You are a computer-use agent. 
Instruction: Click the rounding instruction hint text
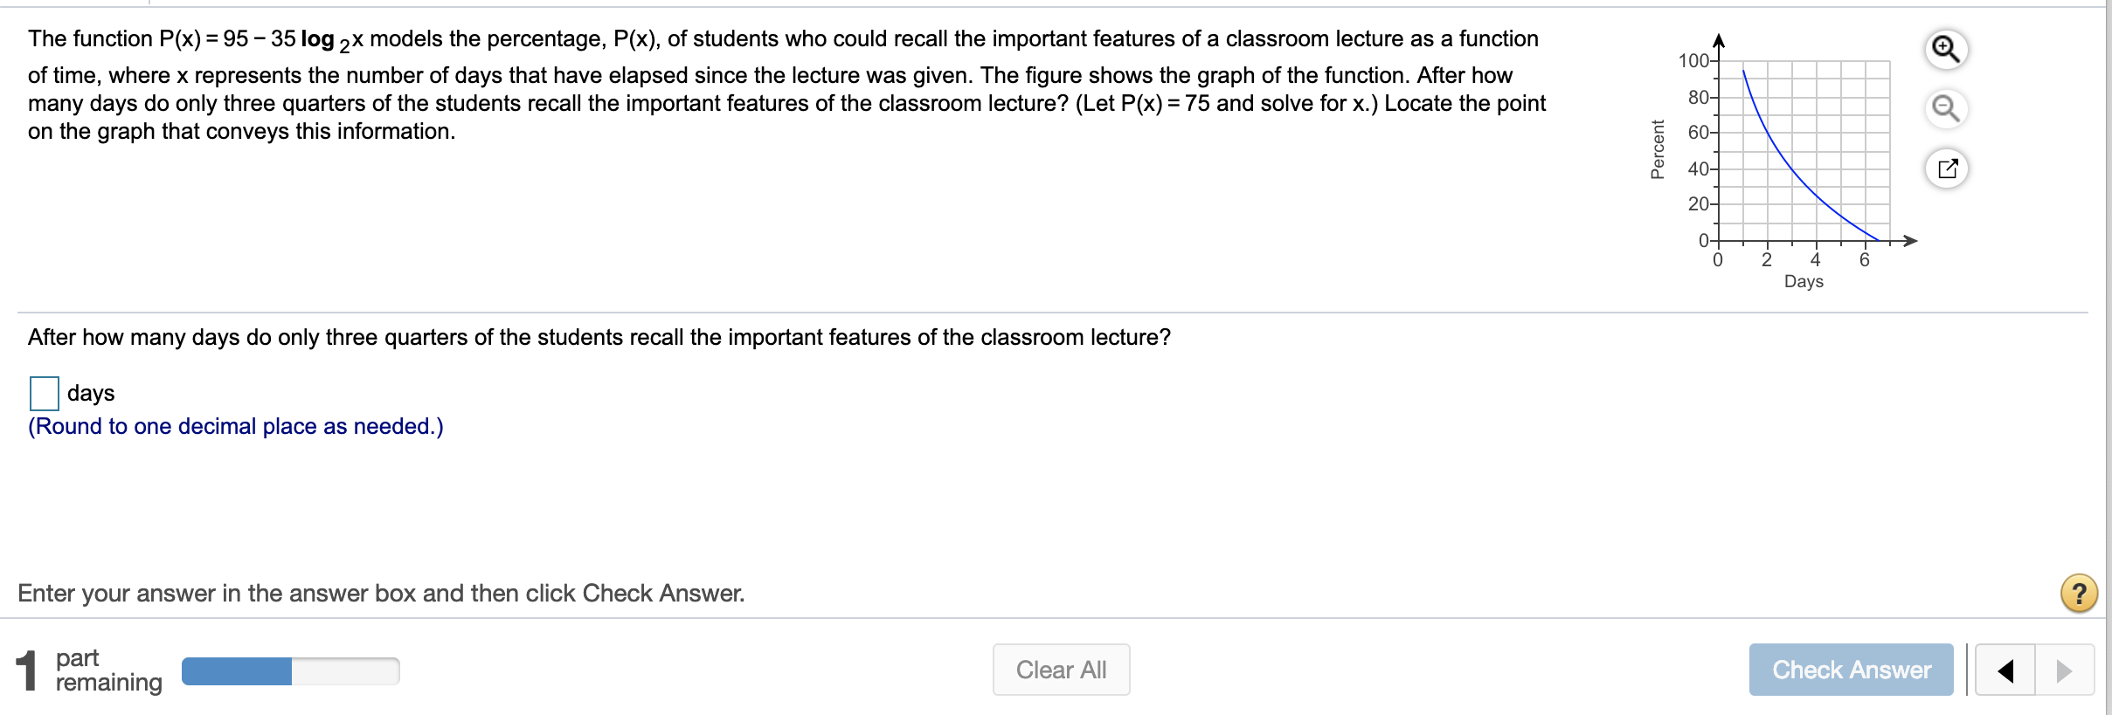point(236,427)
